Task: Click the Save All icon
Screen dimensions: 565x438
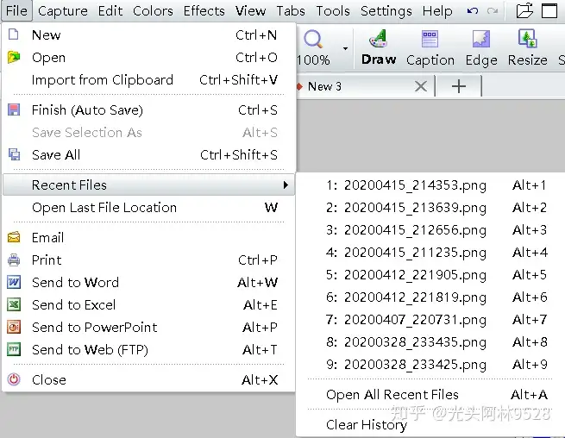Action: pos(14,154)
